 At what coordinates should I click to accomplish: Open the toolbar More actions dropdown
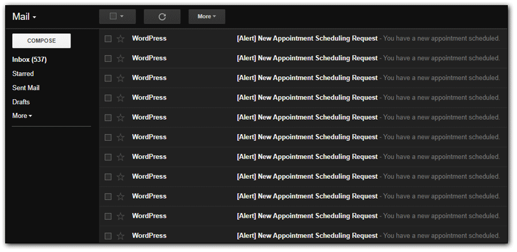click(207, 17)
